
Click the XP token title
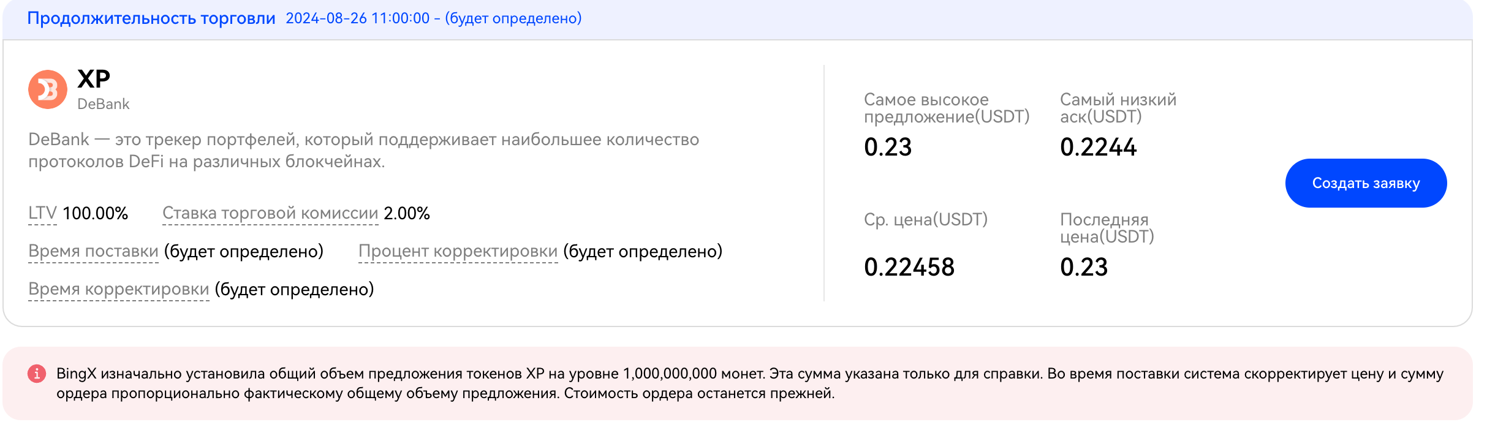[x=94, y=79]
